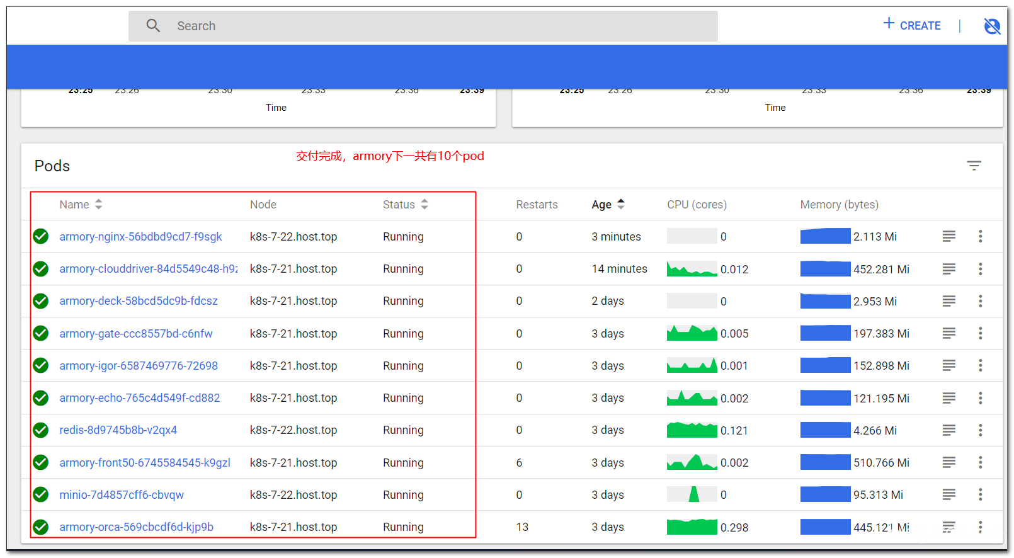Viewport: 1014px width, 558px height.
Task: Click the Node column header
Action: pos(263,205)
